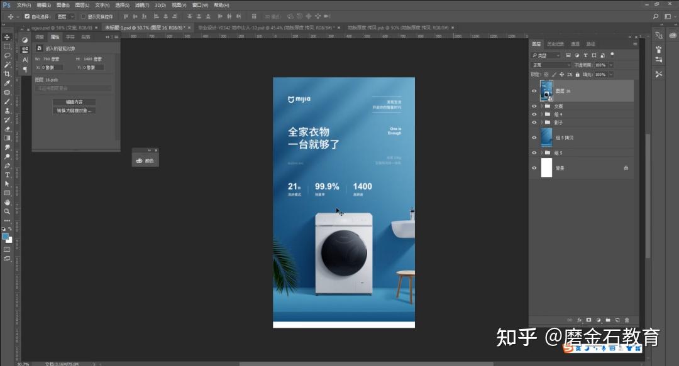Select the Hand tool
Screen dimensions: 679x366
(7, 202)
